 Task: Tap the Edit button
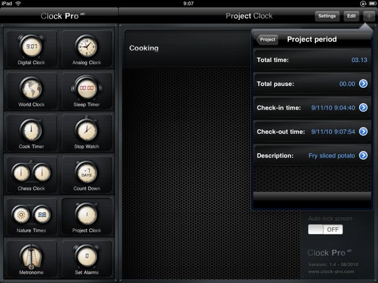tap(351, 16)
